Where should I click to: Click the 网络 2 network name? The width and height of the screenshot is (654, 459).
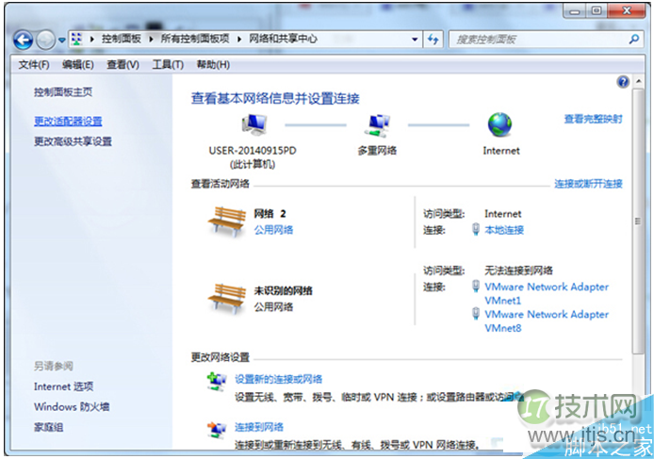[x=270, y=214]
